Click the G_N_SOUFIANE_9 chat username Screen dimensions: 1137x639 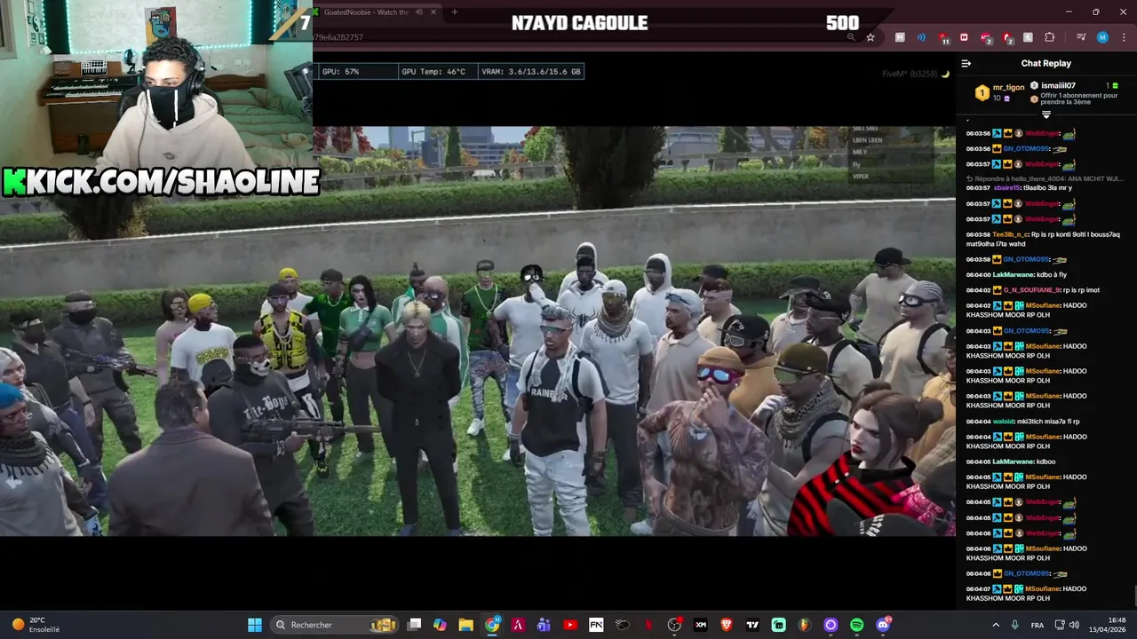[1032, 290]
